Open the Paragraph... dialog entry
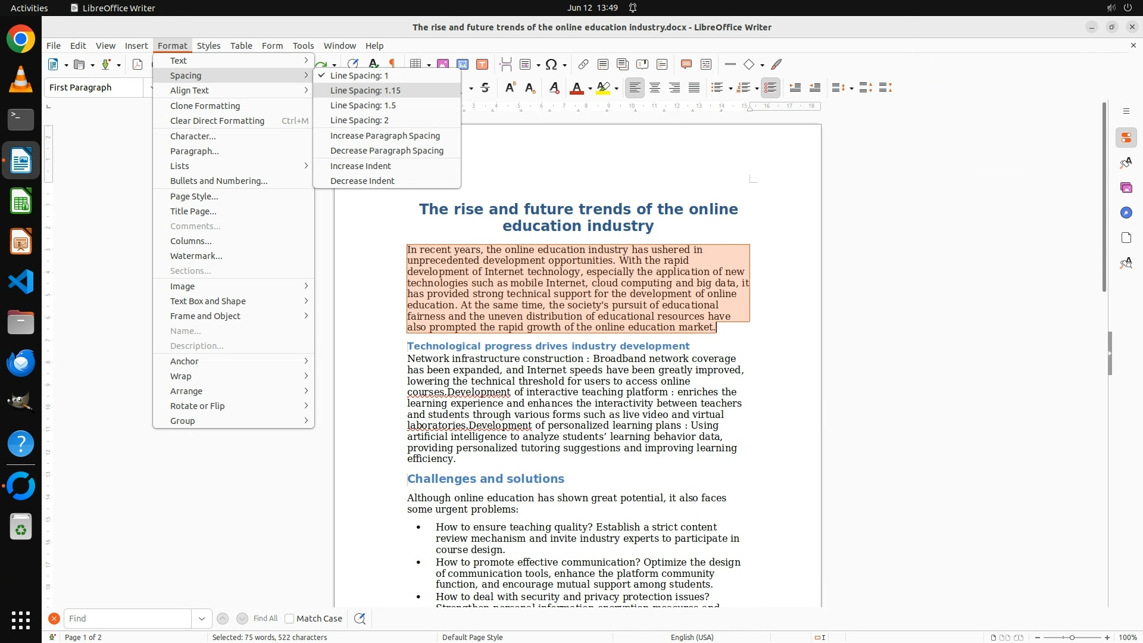Viewport: 1143px width, 643px height. point(194,151)
